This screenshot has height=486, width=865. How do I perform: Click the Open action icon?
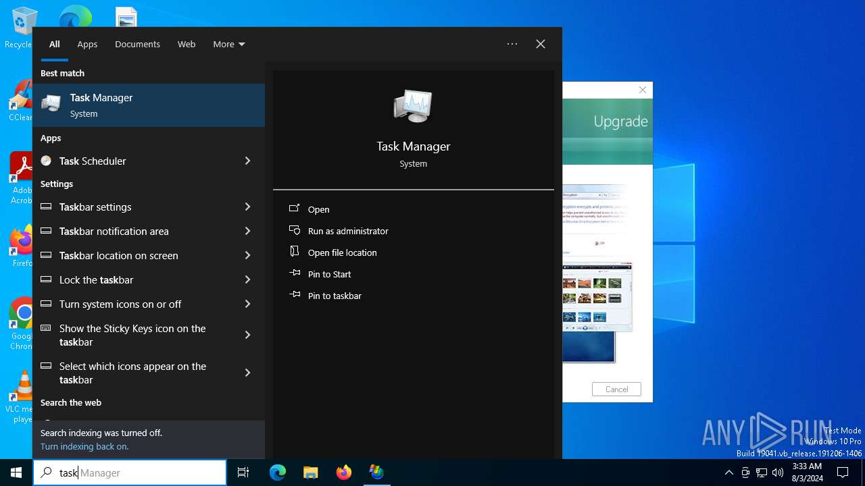(x=295, y=209)
